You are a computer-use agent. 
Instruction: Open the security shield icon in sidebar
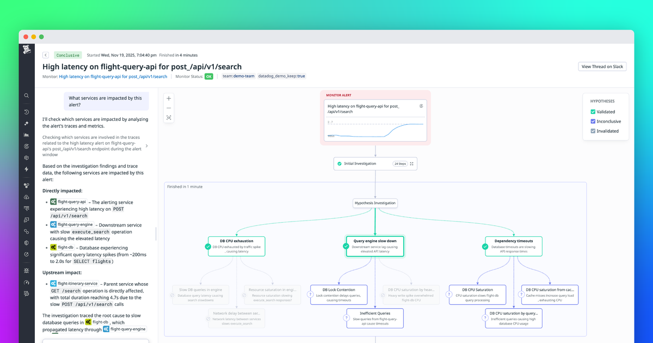(x=26, y=243)
